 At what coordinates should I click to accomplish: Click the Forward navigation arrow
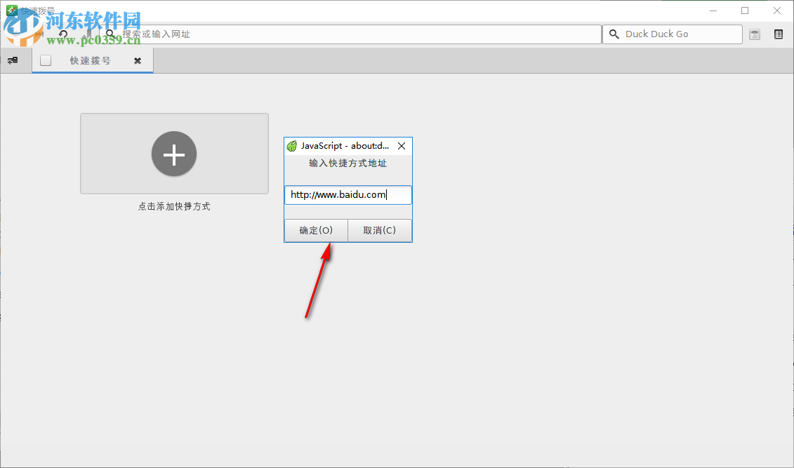pos(39,34)
